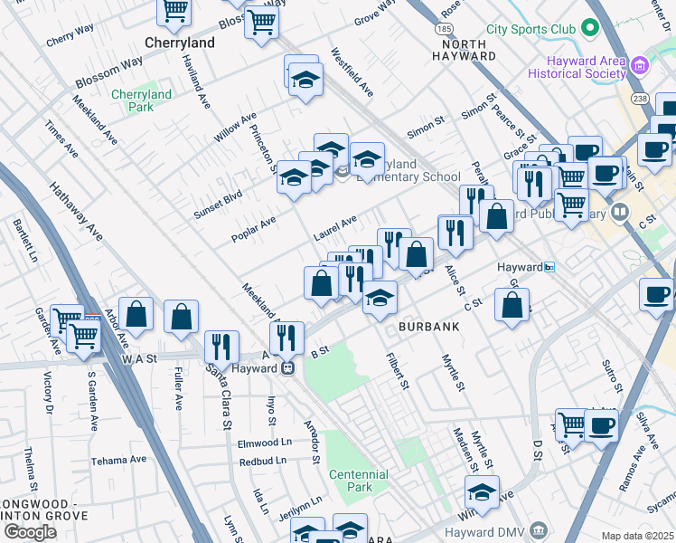
Task: Click the Westfield Ave street label
Action: 352,72
